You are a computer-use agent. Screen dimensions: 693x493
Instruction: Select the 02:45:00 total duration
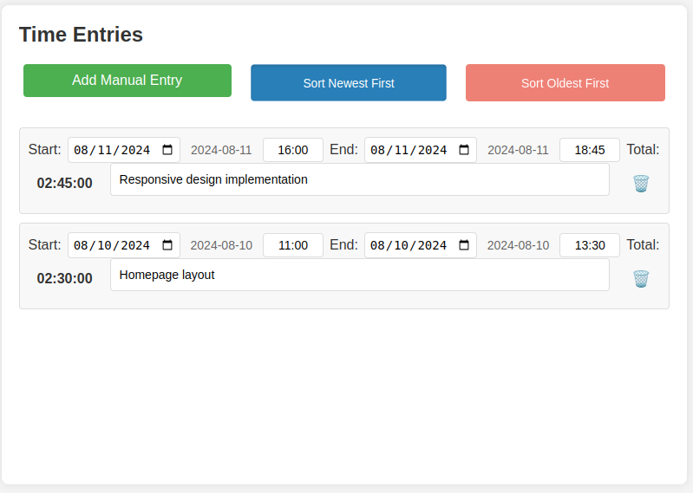65,184
